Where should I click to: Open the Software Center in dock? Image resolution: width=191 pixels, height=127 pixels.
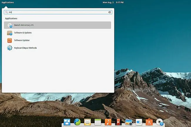pyautogui.click(x=149, y=122)
